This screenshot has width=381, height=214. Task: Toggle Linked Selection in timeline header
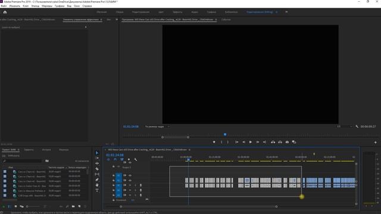point(122,159)
